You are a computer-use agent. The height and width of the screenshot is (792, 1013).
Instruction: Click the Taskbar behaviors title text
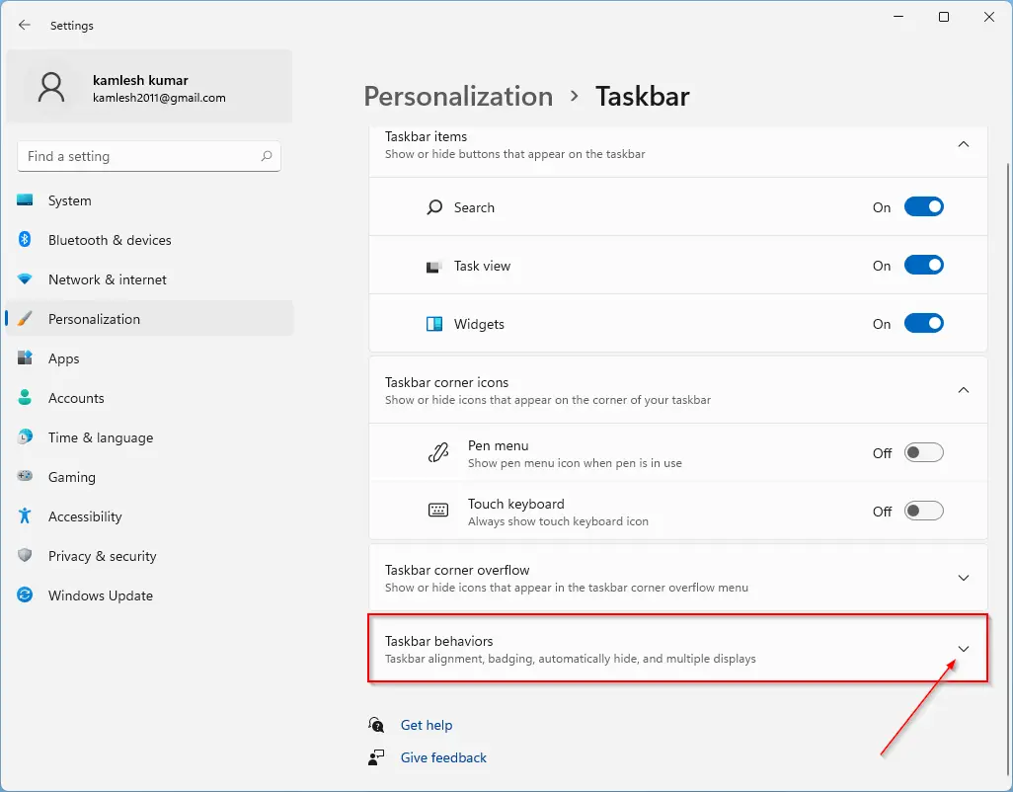click(438, 641)
